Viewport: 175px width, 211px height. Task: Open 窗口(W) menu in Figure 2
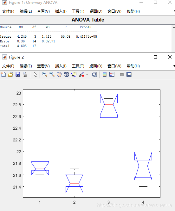coord(114,66)
